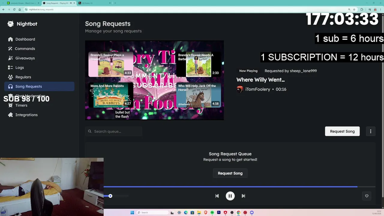Click the Request Song button beside the queue options
The height and width of the screenshot is (216, 384).
click(x=342, y=131)
